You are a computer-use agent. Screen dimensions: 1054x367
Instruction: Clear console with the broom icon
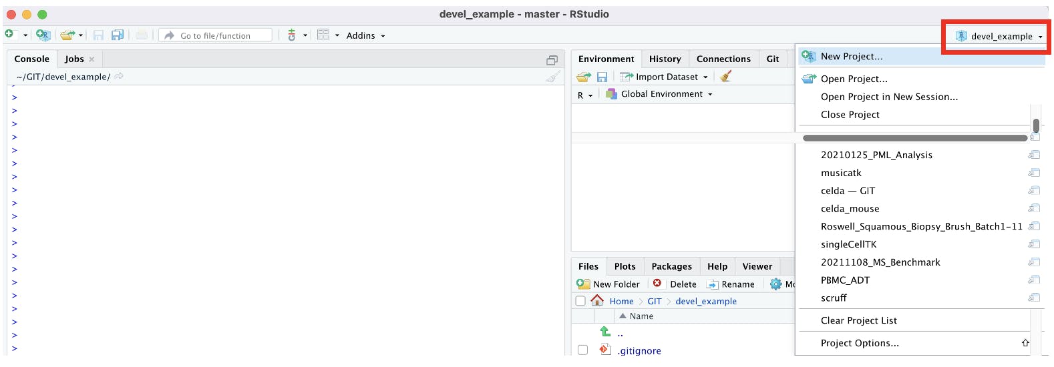pos(552,77)
